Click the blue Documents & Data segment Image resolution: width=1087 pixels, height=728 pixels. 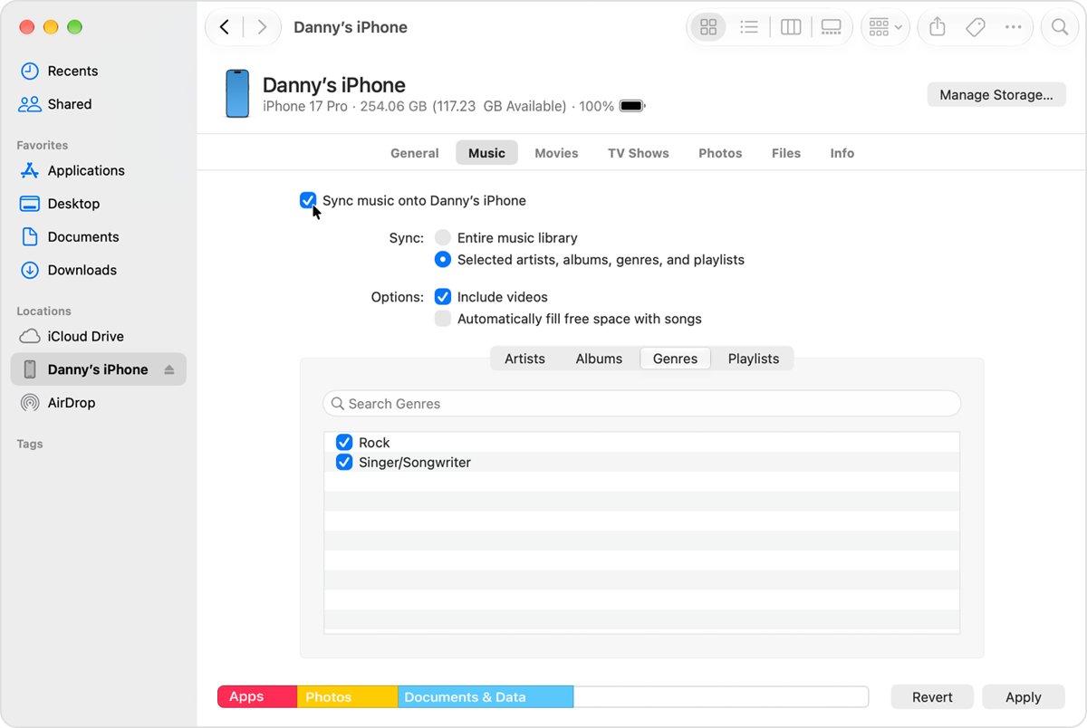tap(486, 696)
